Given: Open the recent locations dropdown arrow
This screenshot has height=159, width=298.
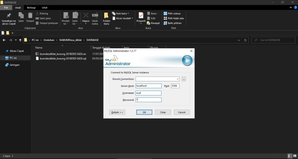Looking at the screenshot, I should coord(16,40).
